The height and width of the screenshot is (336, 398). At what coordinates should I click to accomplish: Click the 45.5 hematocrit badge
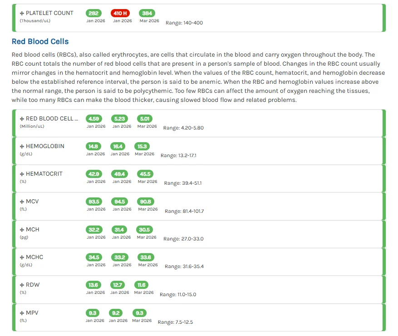[145, 174]
